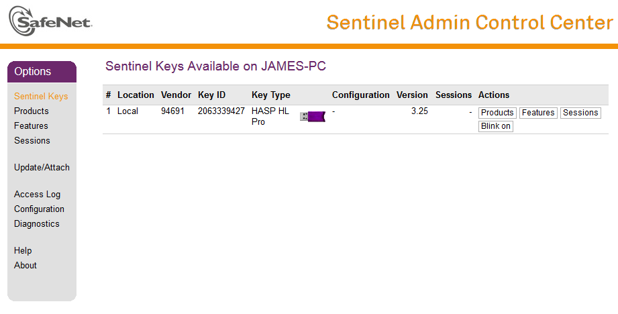View the Access Log page
618x314 pixels.
point(37,194)
